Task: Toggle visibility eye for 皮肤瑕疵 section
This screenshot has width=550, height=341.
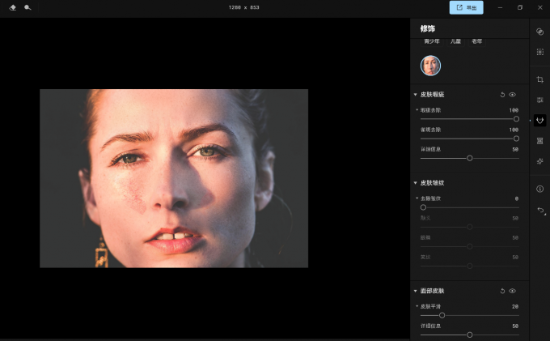Action: [513, 95]
